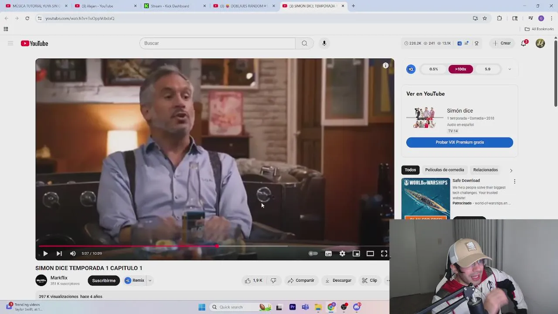The width and height of the screenshot is (558, 314).
Task: Click Probar ViX Premium gratis
Action: click(x=459, y=142)
